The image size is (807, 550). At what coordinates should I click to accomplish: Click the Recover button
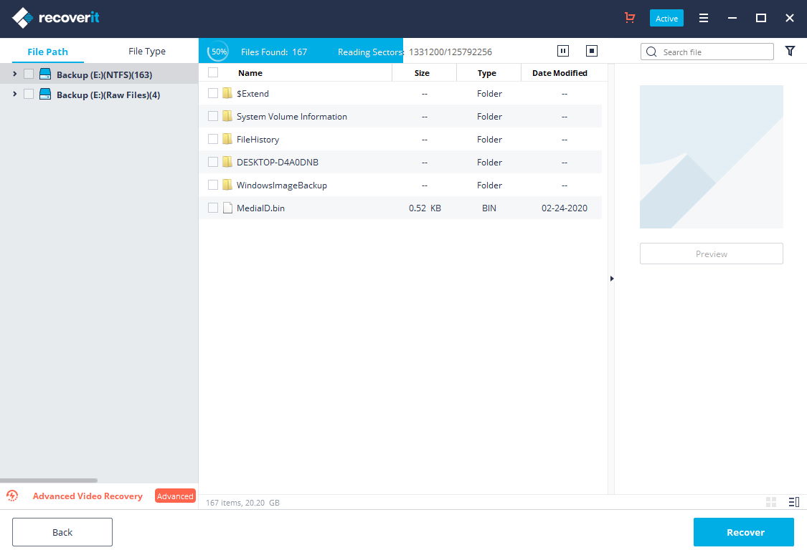743,532
